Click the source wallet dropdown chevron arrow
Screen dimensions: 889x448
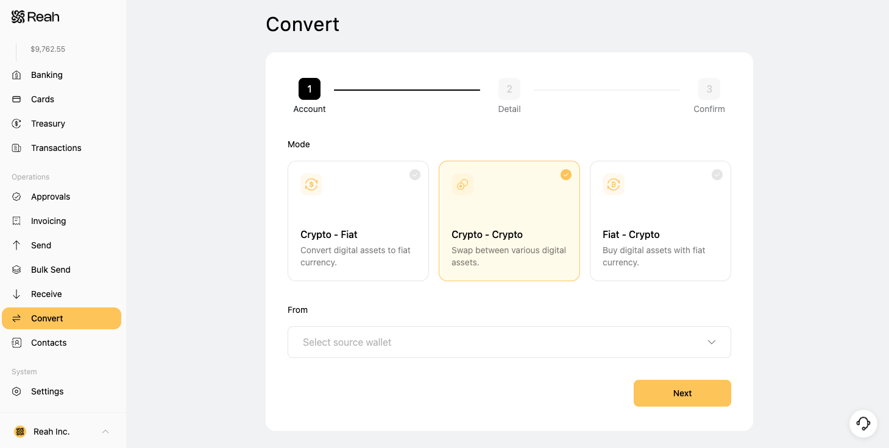712,342
